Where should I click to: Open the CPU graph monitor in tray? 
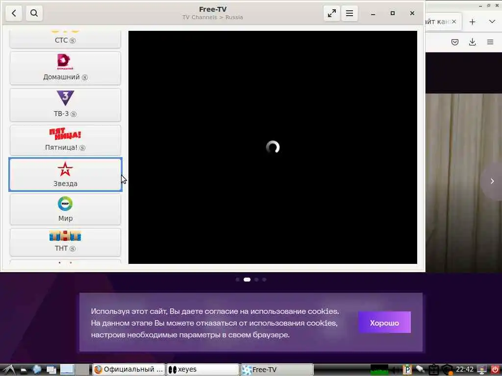click(379, 370)
